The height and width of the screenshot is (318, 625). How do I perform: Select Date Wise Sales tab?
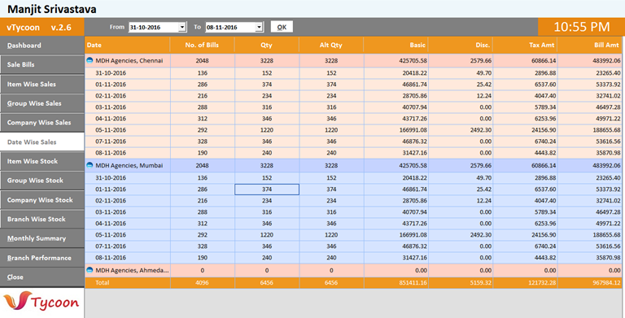click(x=42, y=142)
